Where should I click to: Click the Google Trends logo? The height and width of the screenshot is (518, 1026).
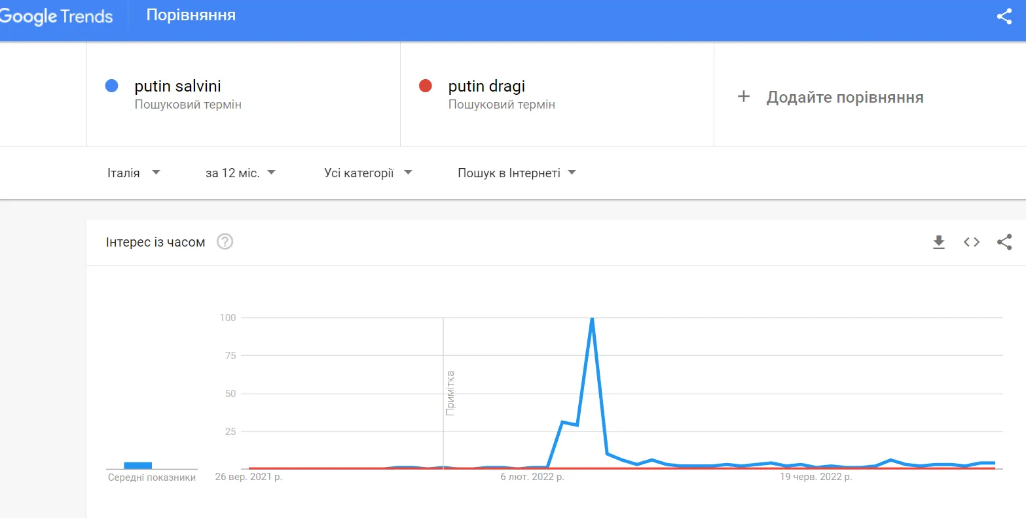(56, 16)
